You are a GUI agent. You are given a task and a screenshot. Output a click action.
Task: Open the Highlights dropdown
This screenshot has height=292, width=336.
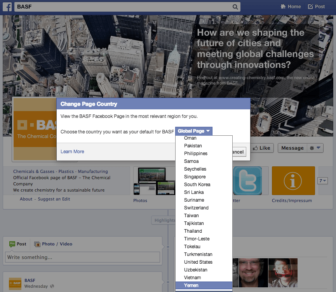pyautogui.click(x=164, y=220)
